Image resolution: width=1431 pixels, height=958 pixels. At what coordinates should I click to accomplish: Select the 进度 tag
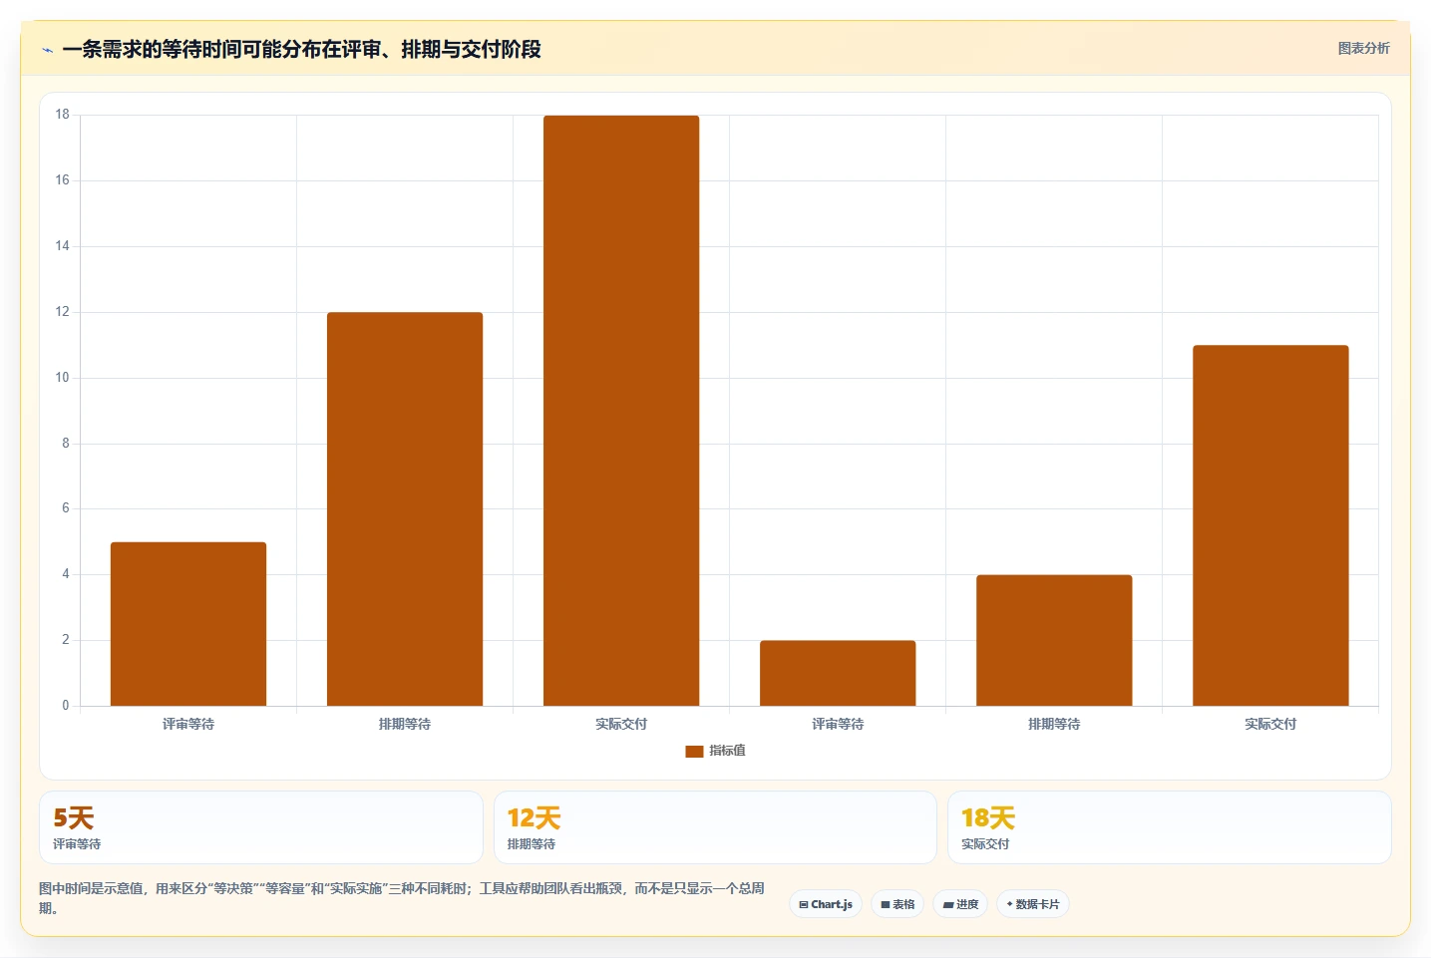click(960, 904)
